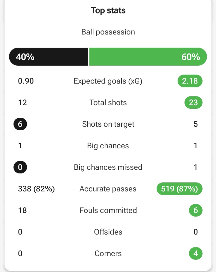Open the "Shots on target" label
The image size is (216, 272).
coord(108,124)
